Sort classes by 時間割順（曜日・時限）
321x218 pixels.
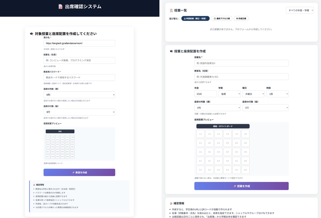pos(195,19)
